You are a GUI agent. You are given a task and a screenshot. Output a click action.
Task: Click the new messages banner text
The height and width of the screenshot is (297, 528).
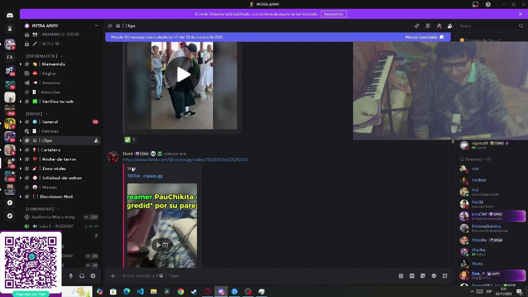click(x=167, y=37)
